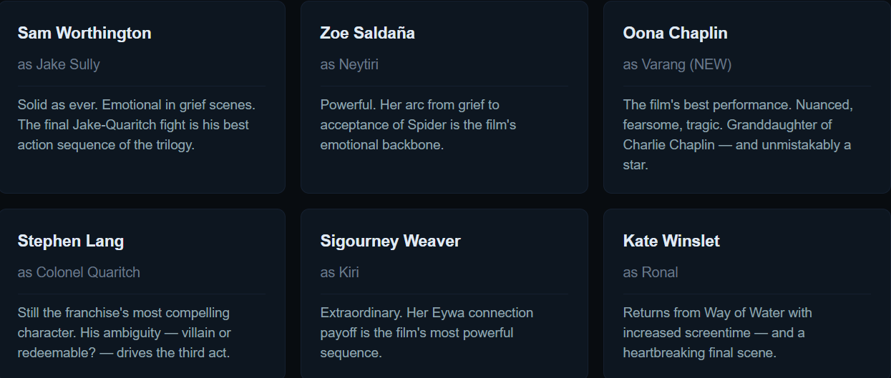Click Stephen Lang's "most compelling character" description
The height and width of the screenshot is (378, 891).
click(x=124, y=333)
